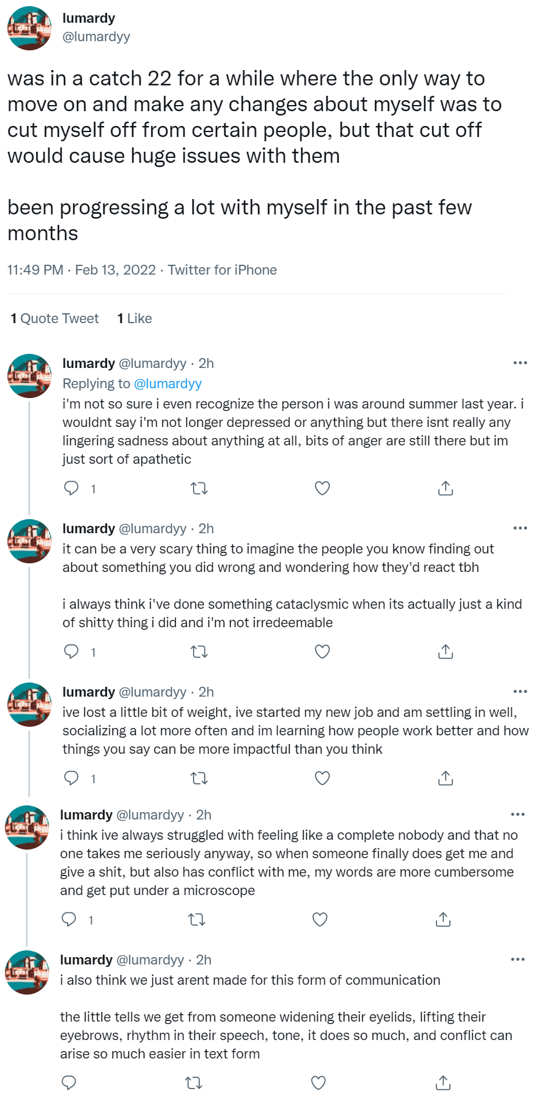View the 1 Quote Tweet list

(55, 318)
